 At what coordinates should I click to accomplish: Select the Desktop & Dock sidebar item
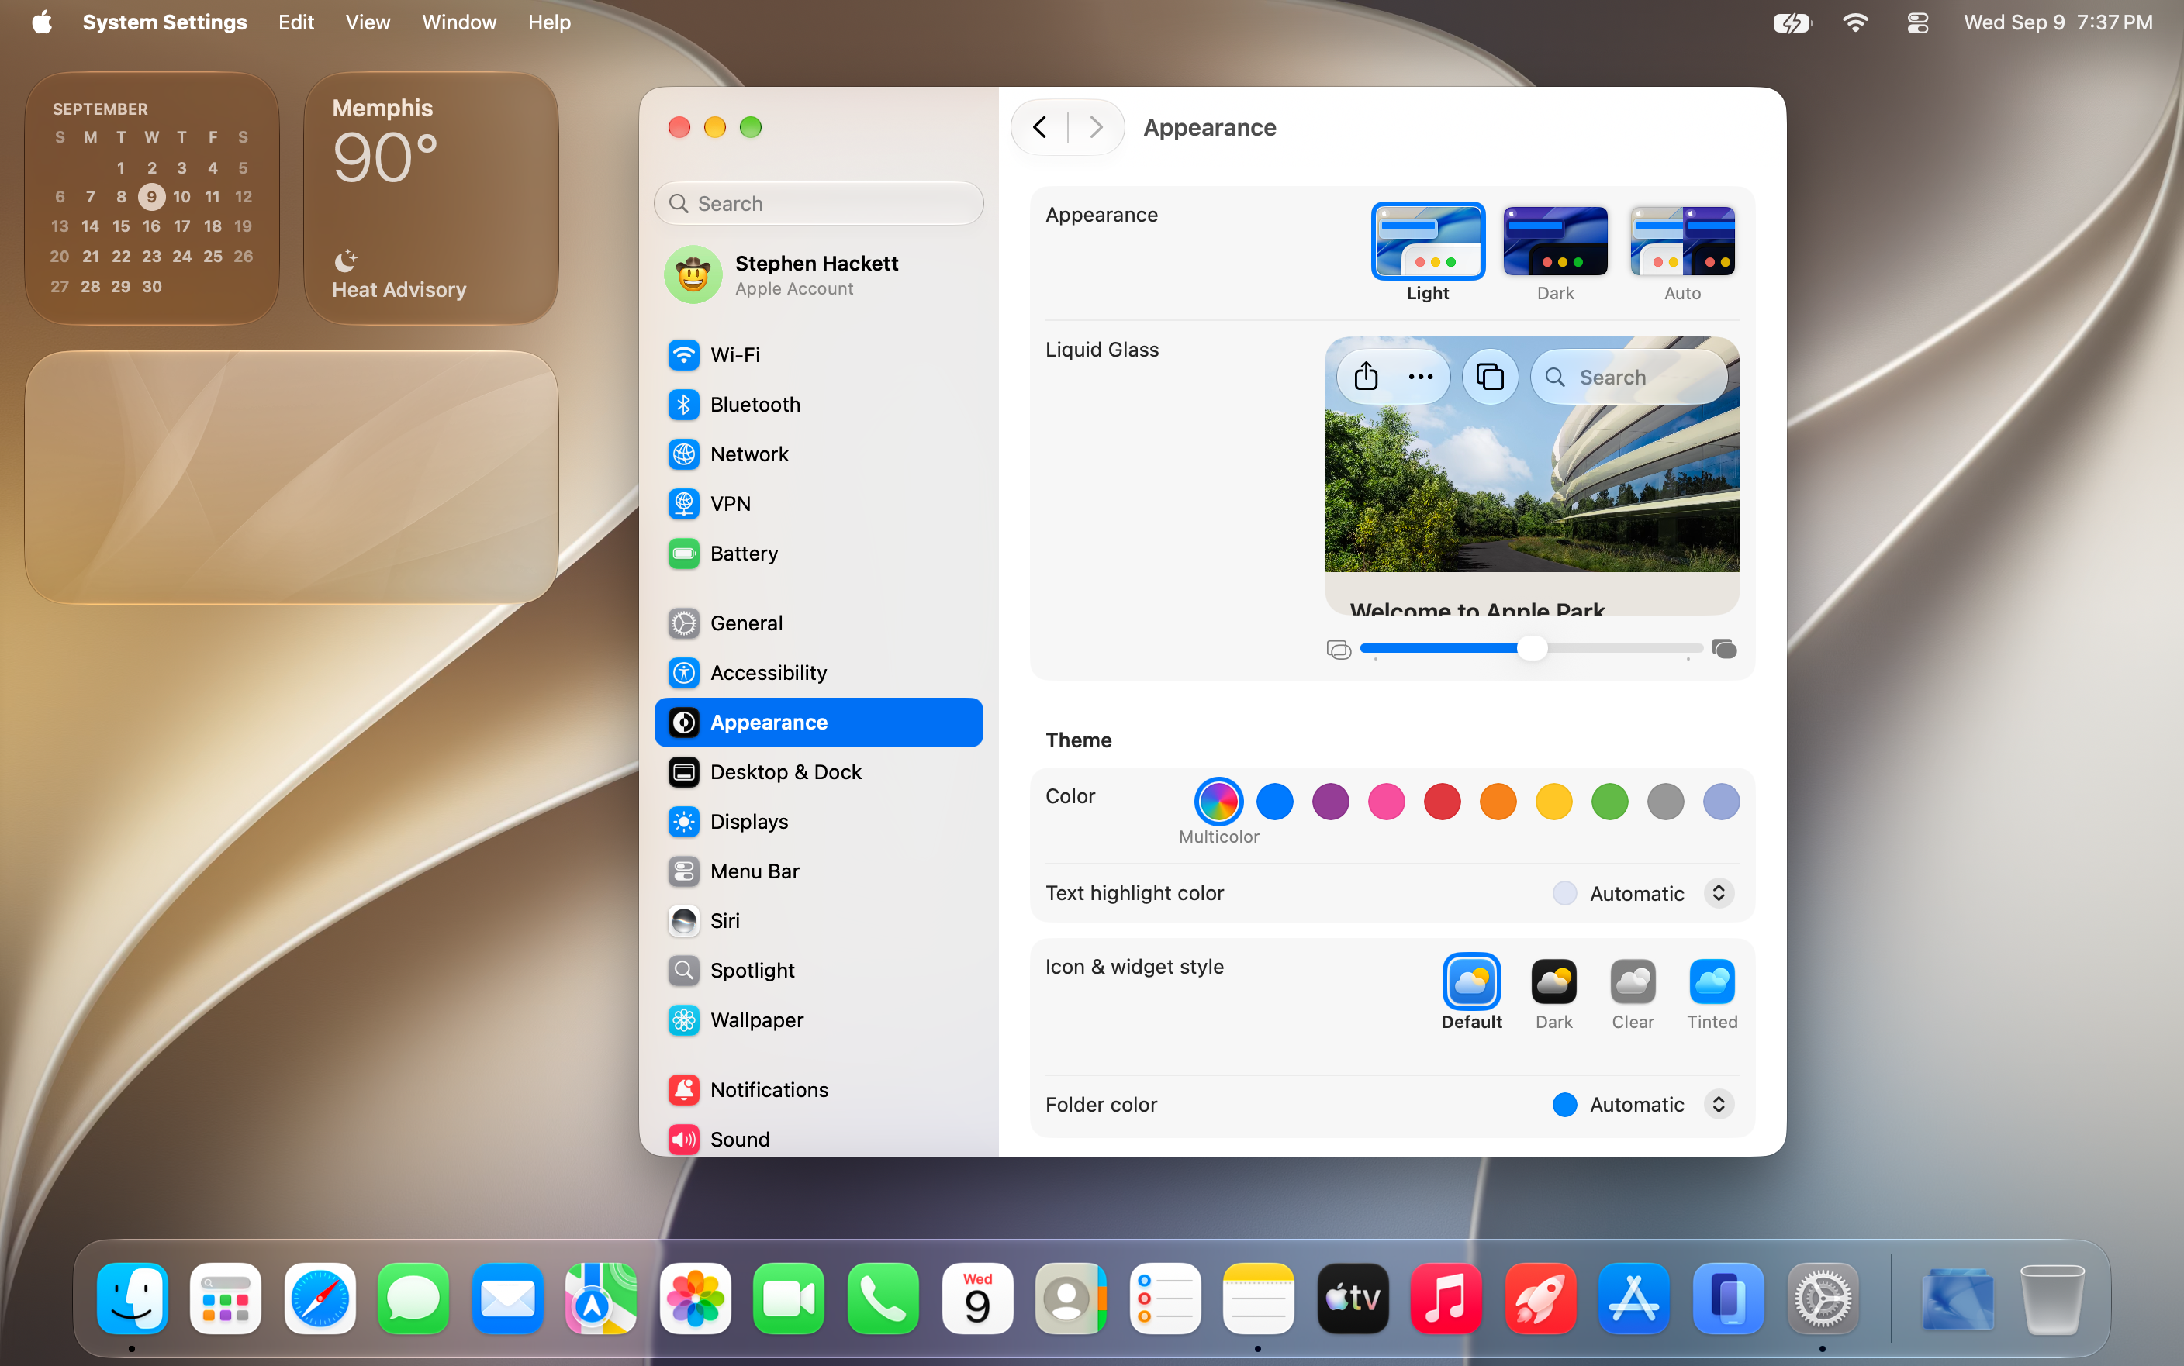coord(817,772)
